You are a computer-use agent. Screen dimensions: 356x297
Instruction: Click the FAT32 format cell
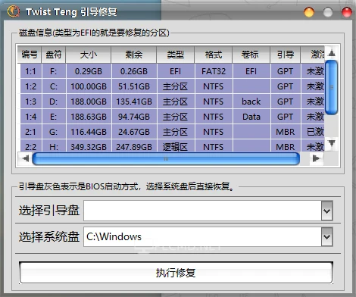pos(214,71)
